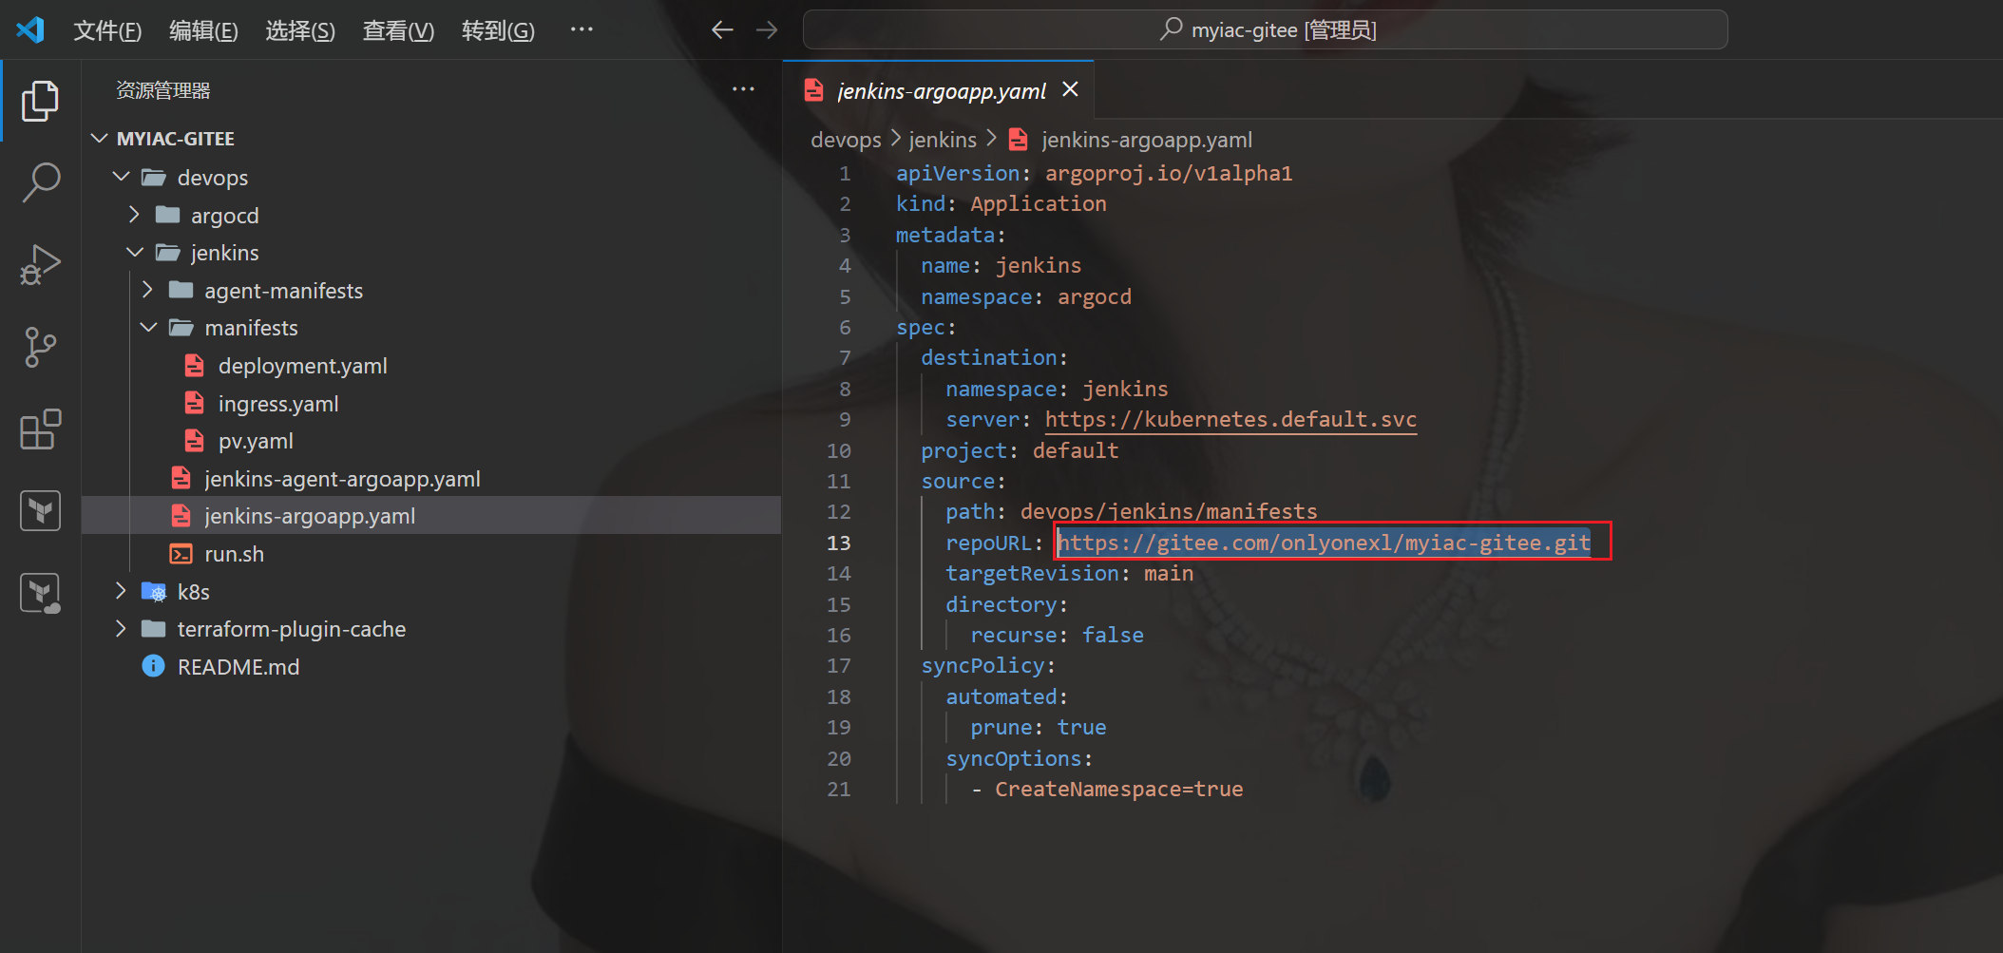Open the Explorer view in activity bar

pos(40,101)
